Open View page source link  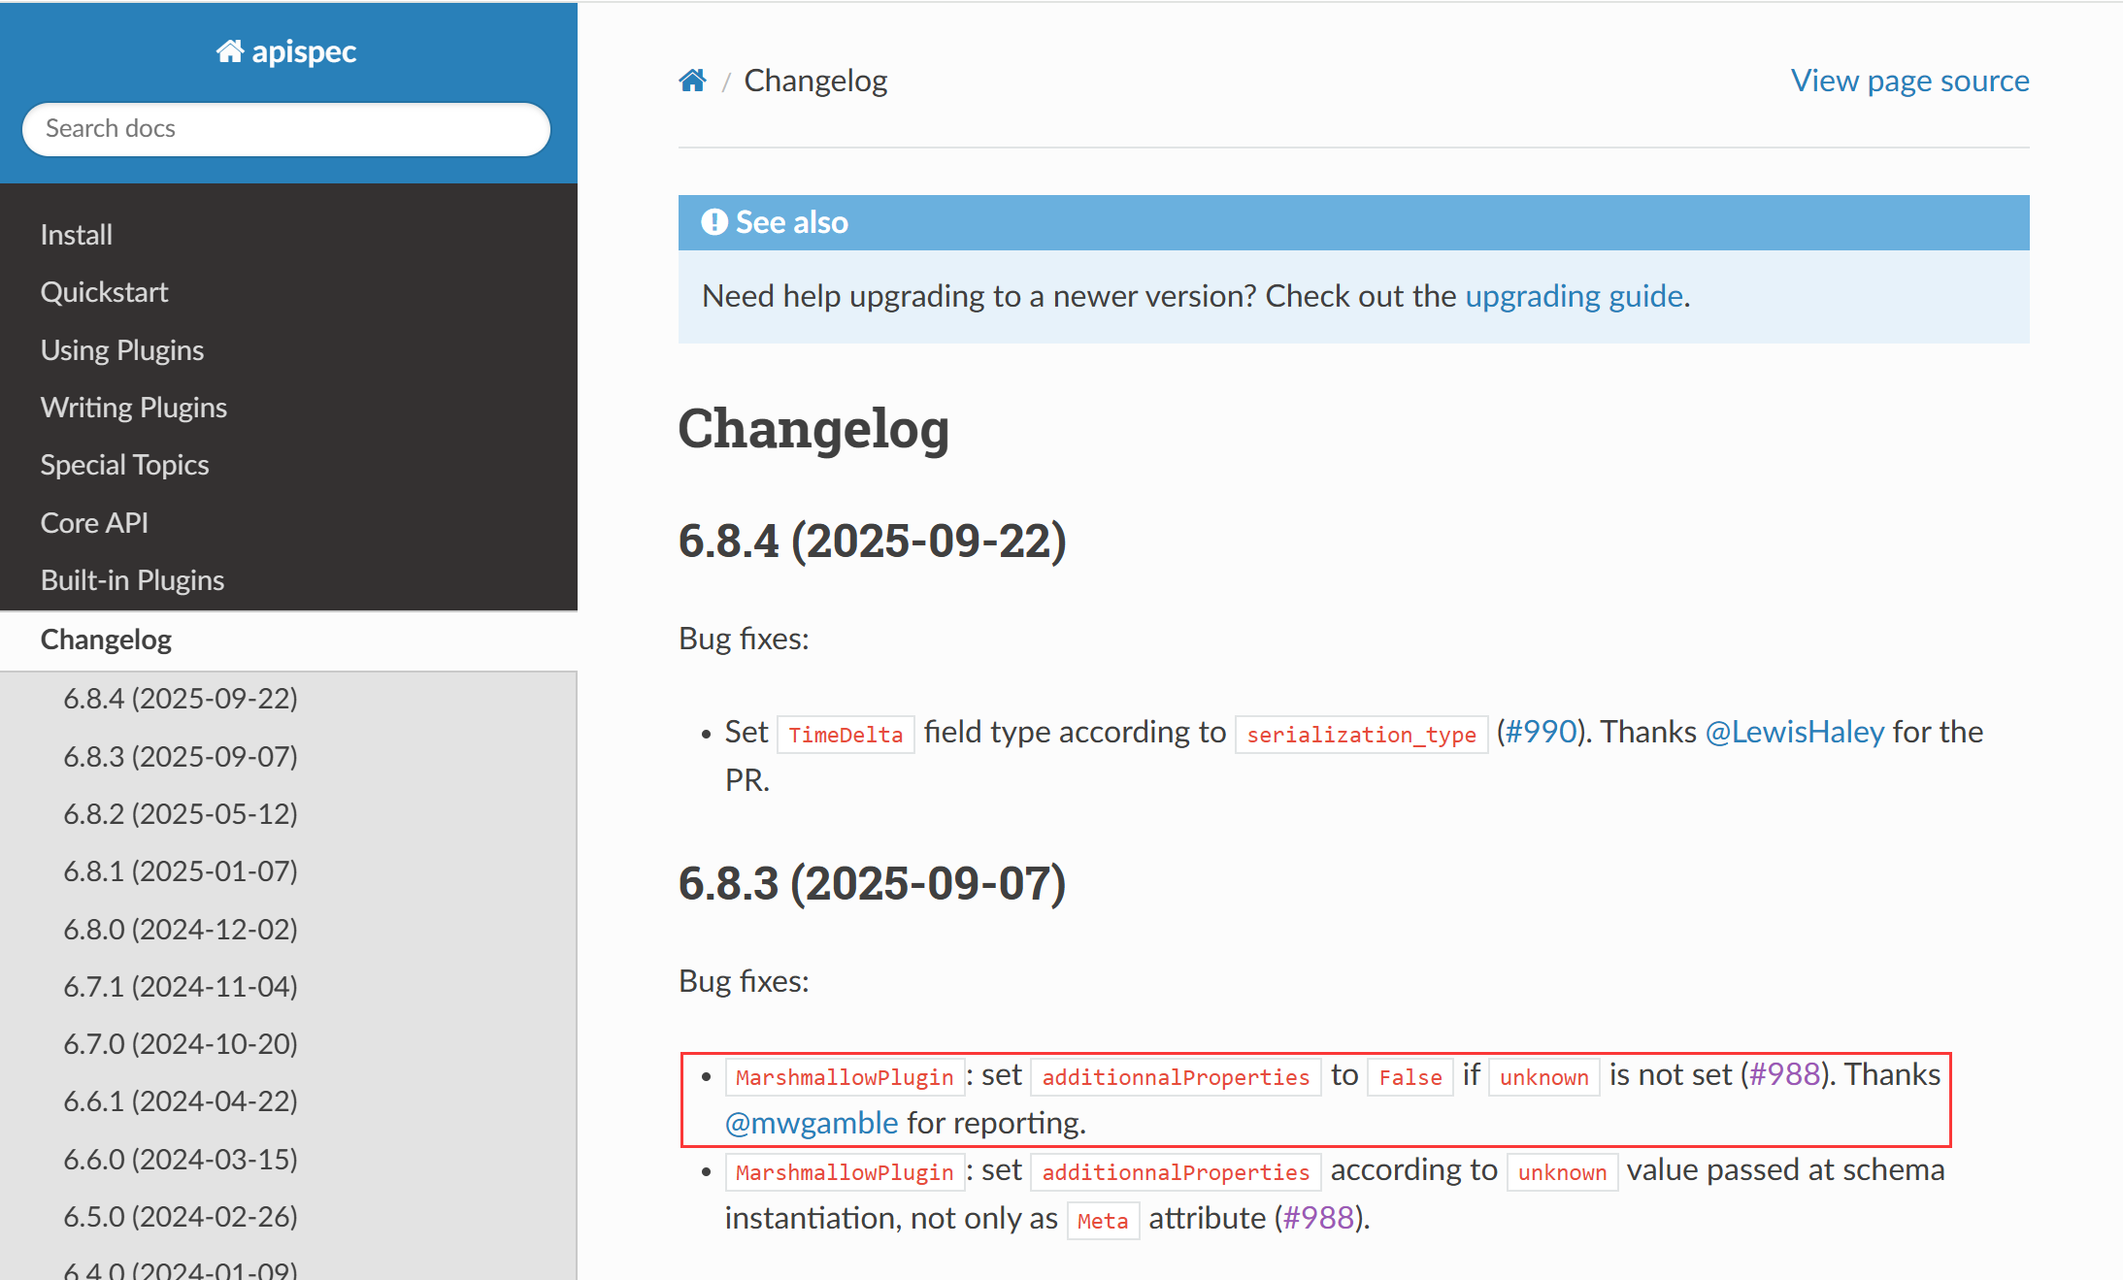(1908, 81)
